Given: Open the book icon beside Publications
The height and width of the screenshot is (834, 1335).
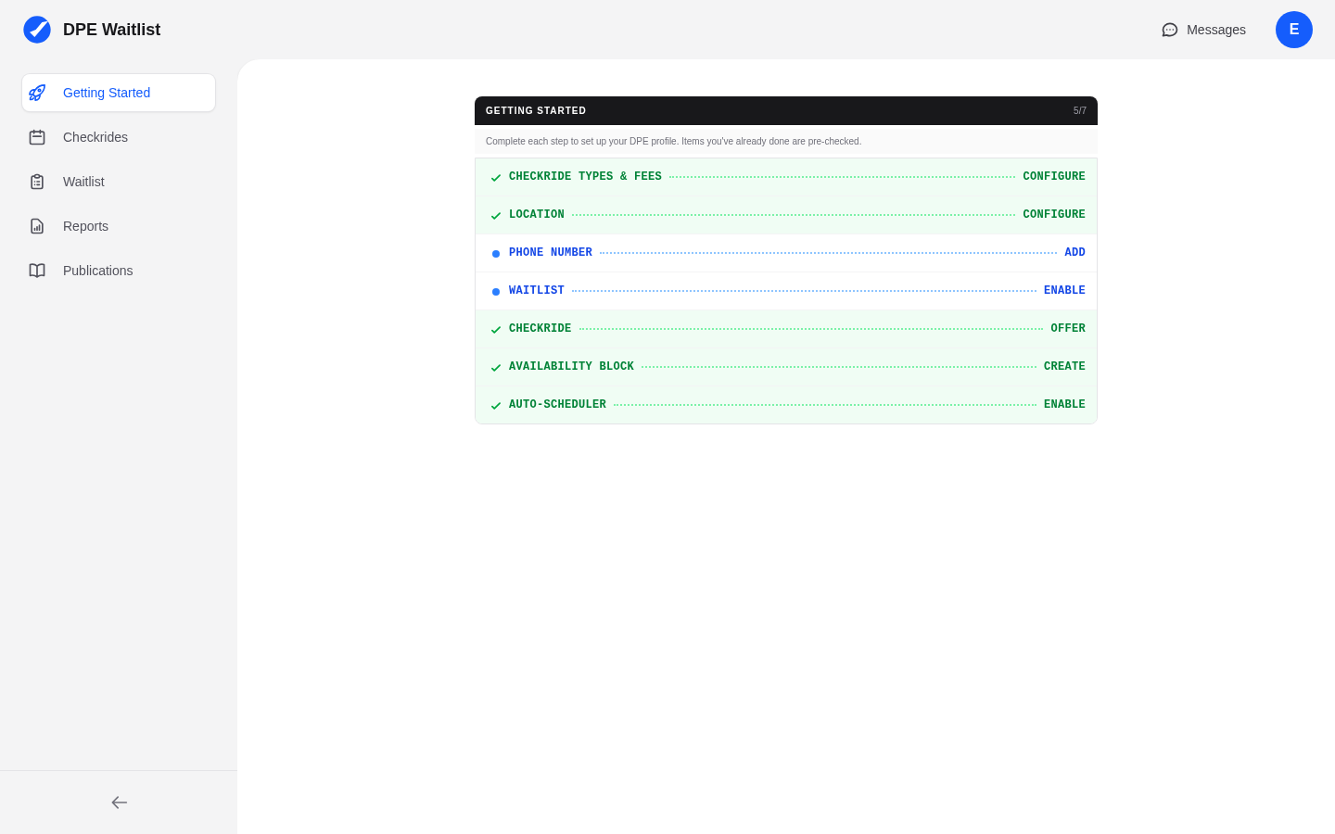Looking at the screenshot, I should [x=37, y=271].
